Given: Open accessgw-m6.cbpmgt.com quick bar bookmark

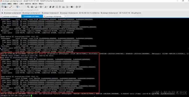Looking at the screenshot, I should [x=69, y=13].
